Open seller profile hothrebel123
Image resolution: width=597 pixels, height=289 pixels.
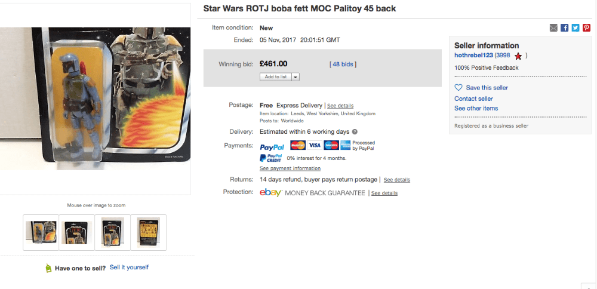473,55
